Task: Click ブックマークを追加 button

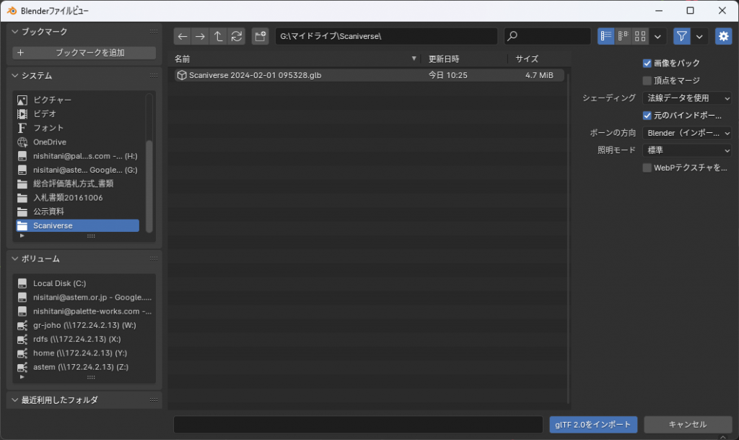Action: coord(84,53)
